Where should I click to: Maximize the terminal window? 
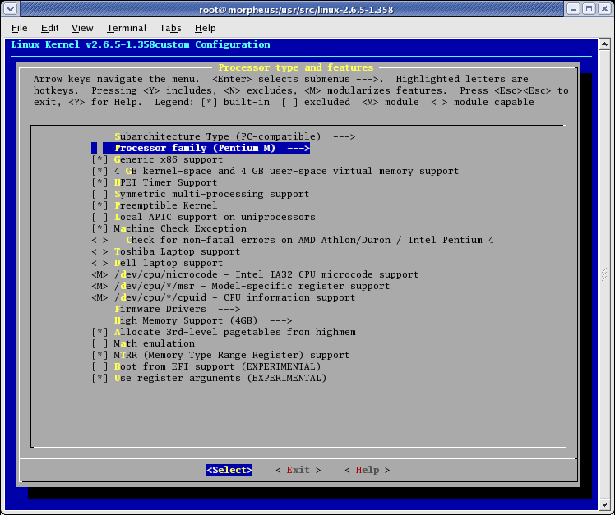coord(588,9)
